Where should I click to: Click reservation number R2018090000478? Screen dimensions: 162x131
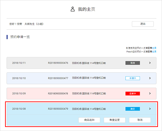pos(58,93)
